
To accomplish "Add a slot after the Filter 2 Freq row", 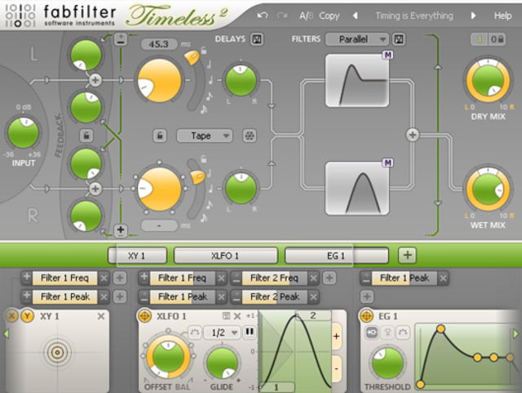I will point(330,278).
